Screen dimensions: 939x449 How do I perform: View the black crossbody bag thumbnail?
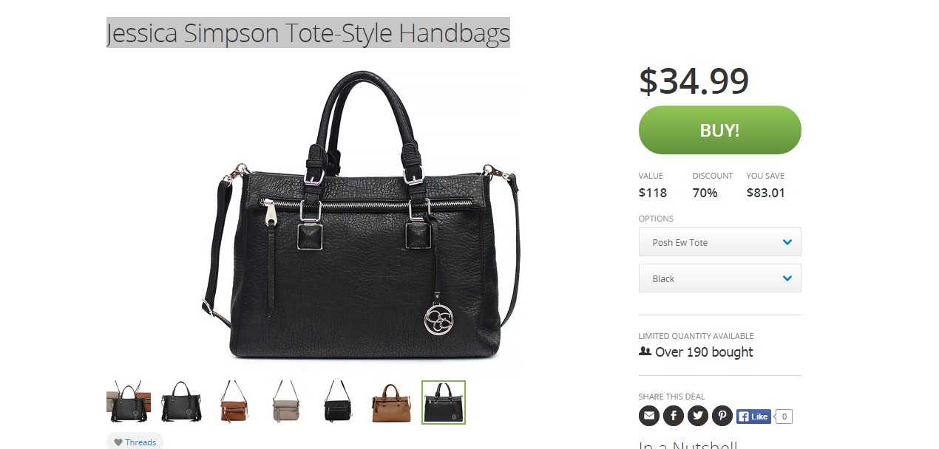pyautogui.click(x=338, y=402)
